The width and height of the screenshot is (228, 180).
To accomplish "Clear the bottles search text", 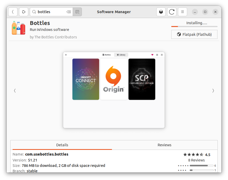I will (x=69, y=12).
